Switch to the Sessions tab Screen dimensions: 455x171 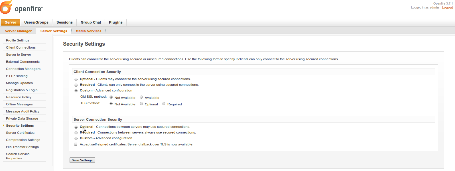[64, 22]
